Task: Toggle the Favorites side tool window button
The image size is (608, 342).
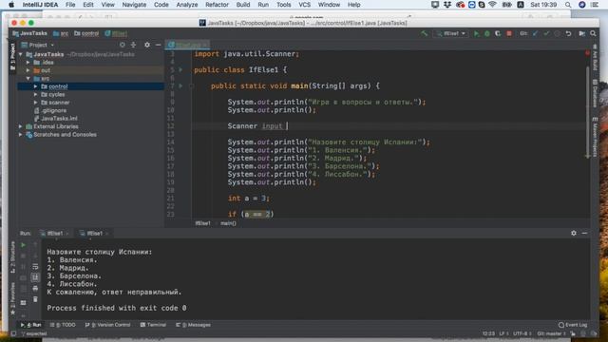Action: coord(12,297)
